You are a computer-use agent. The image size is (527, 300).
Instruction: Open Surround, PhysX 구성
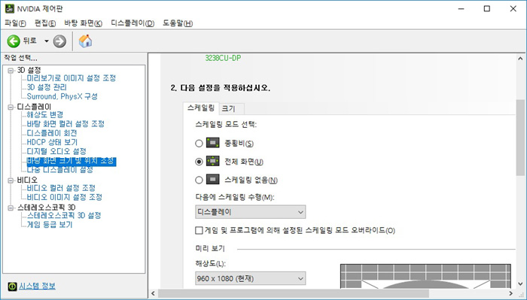click(62, 96)
